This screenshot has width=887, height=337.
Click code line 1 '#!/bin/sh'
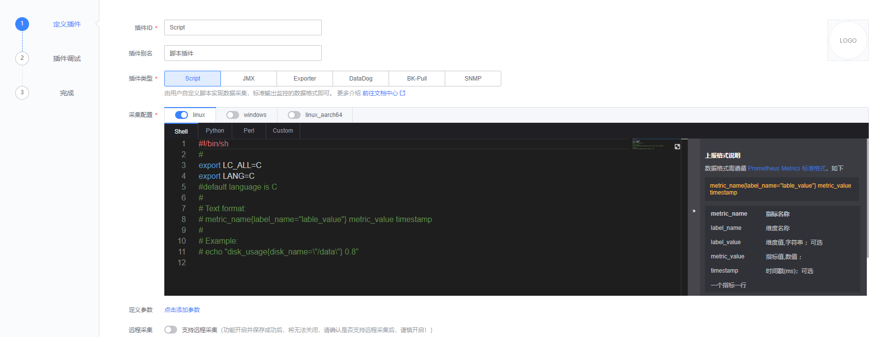click(214, 143)
